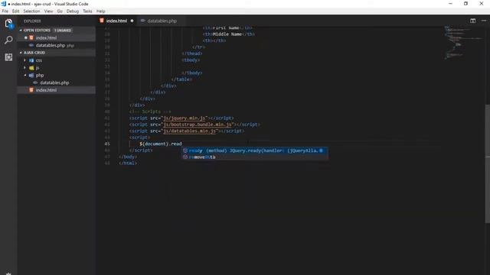Click the css folder icon
490x275 pixels.
(31, 60)
